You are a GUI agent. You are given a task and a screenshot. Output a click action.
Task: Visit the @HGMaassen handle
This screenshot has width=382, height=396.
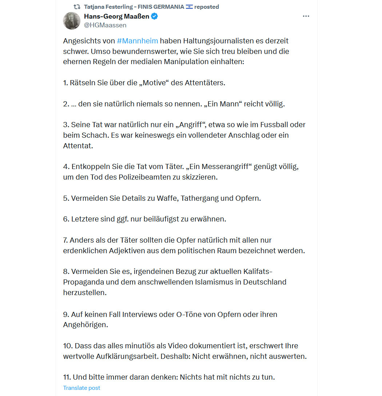tap(105, 25)
